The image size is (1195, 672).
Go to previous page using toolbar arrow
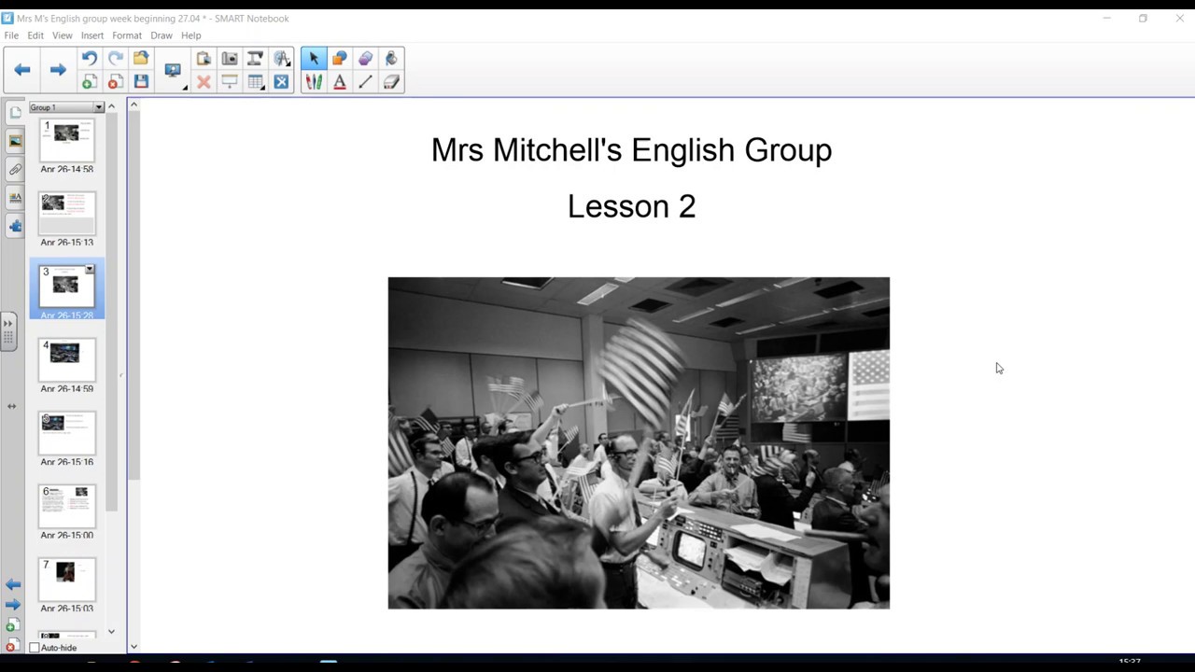(x=22, y=70)
